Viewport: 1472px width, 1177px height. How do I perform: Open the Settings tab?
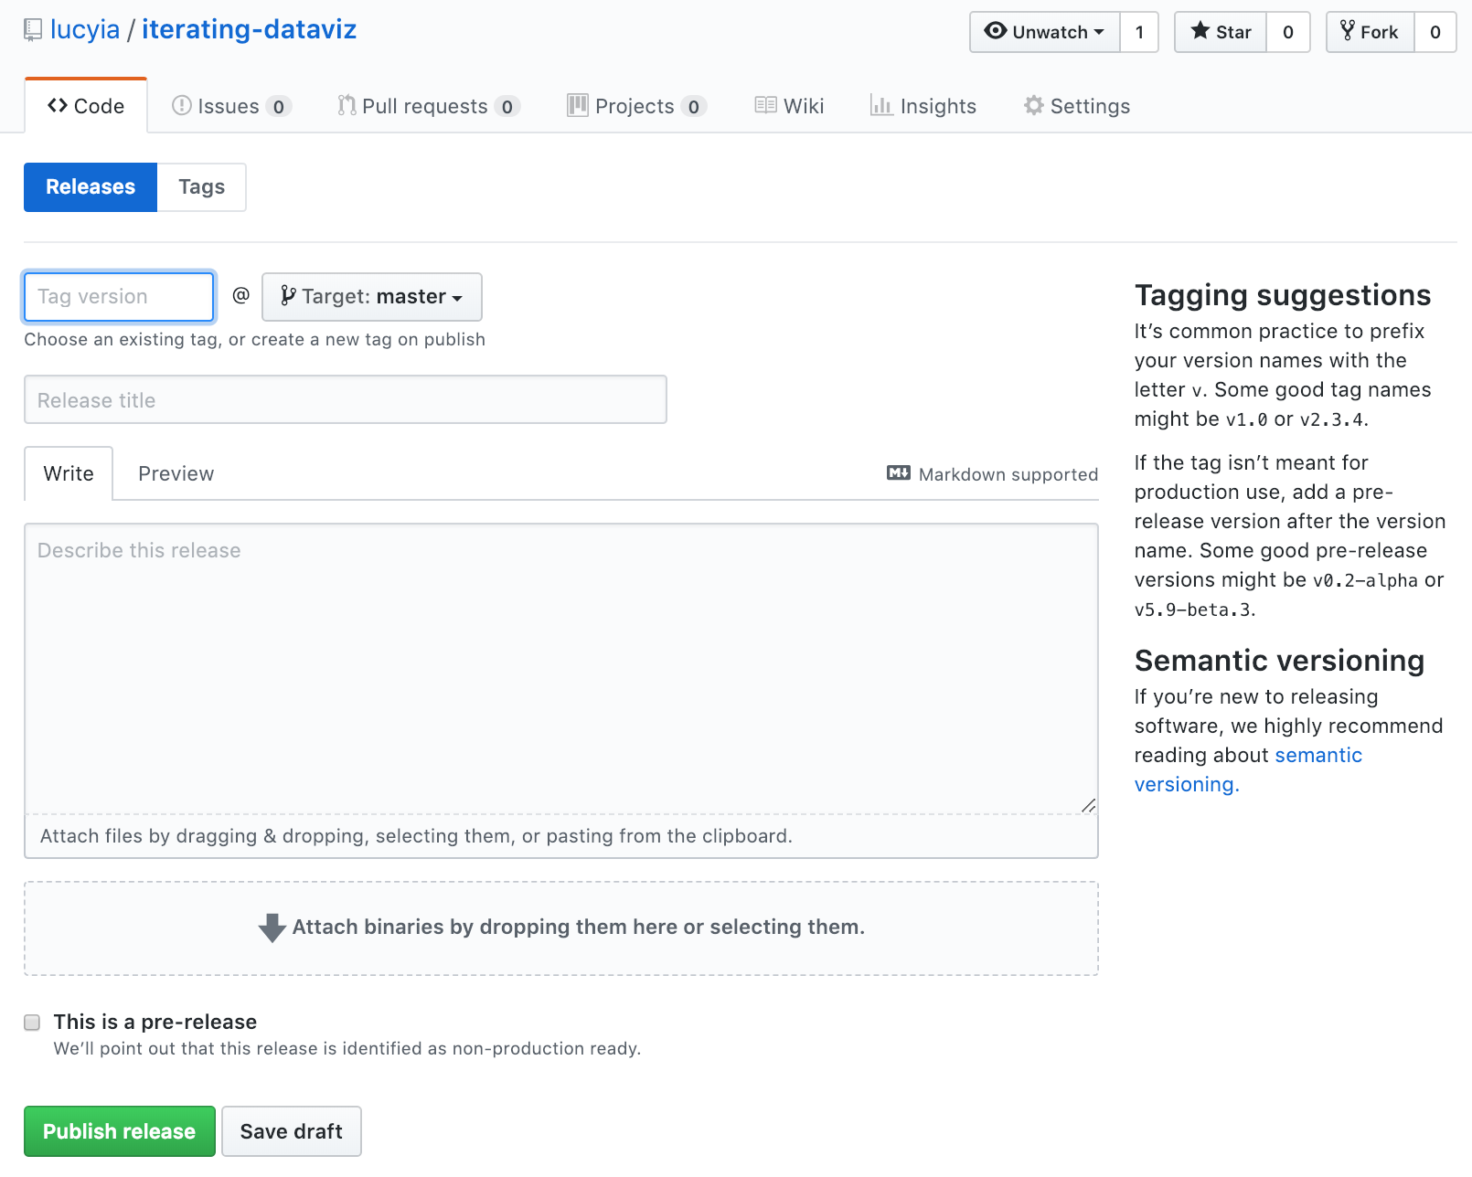coord(1077,106)
